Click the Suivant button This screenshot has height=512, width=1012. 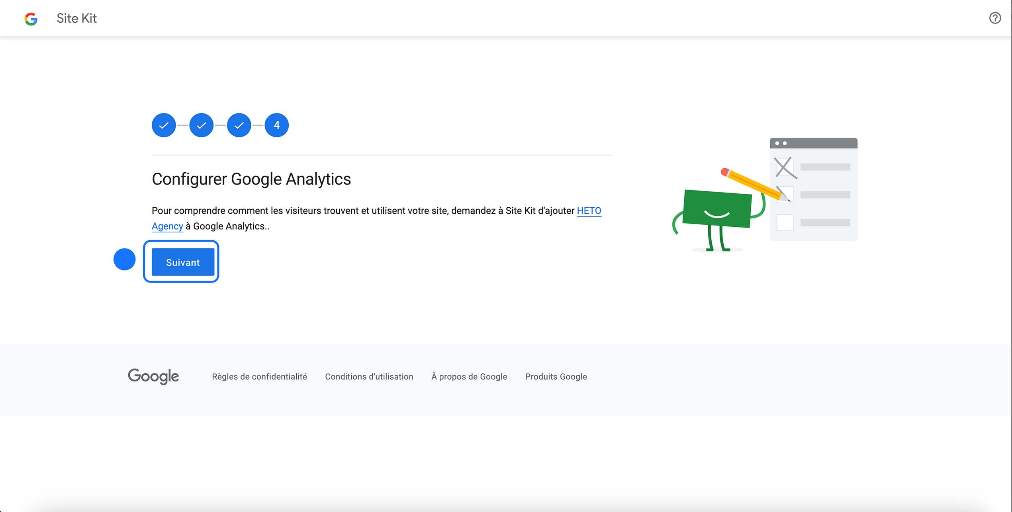[182, 262]
